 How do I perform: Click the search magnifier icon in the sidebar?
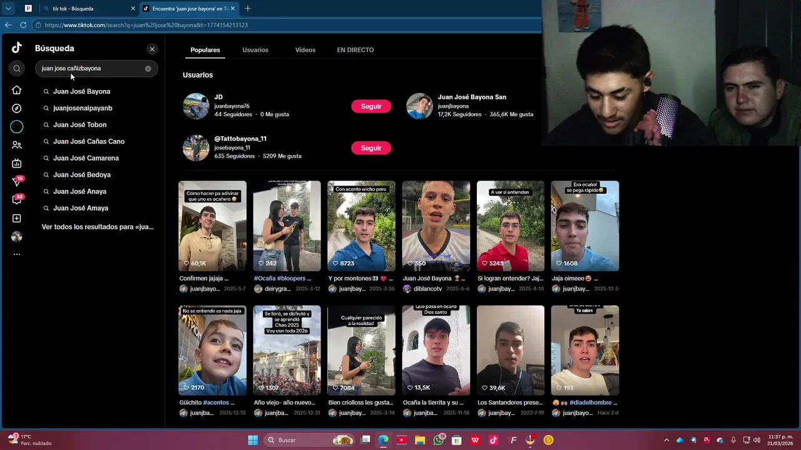[17, 69]
